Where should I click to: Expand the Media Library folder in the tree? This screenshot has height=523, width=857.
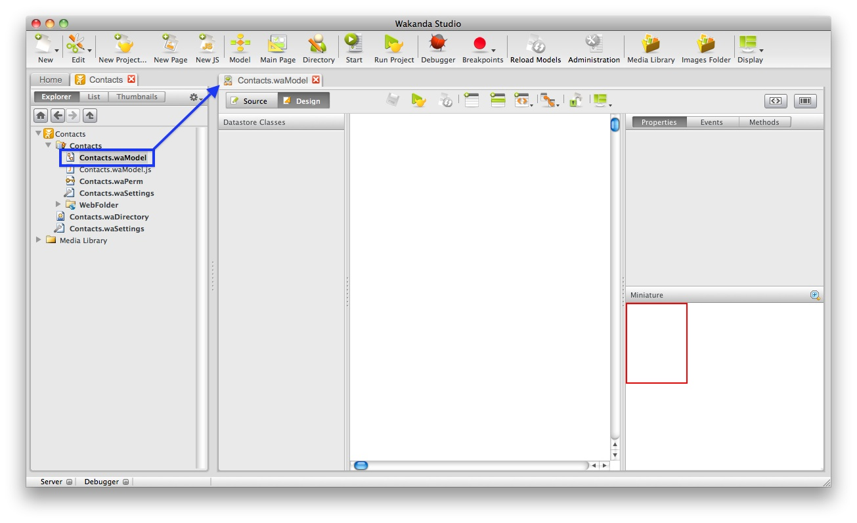click(x=39, y=240)
